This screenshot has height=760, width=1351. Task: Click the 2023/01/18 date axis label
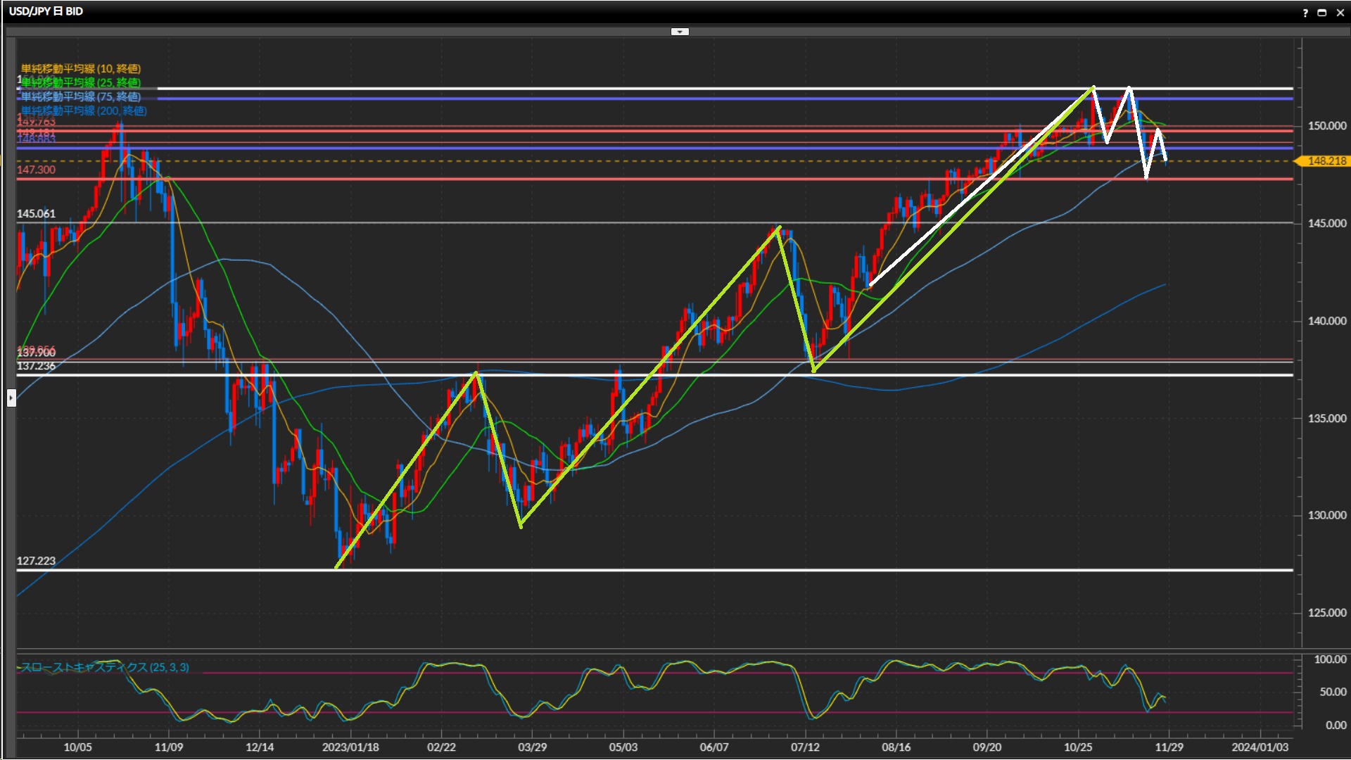[x=350, y=747]
